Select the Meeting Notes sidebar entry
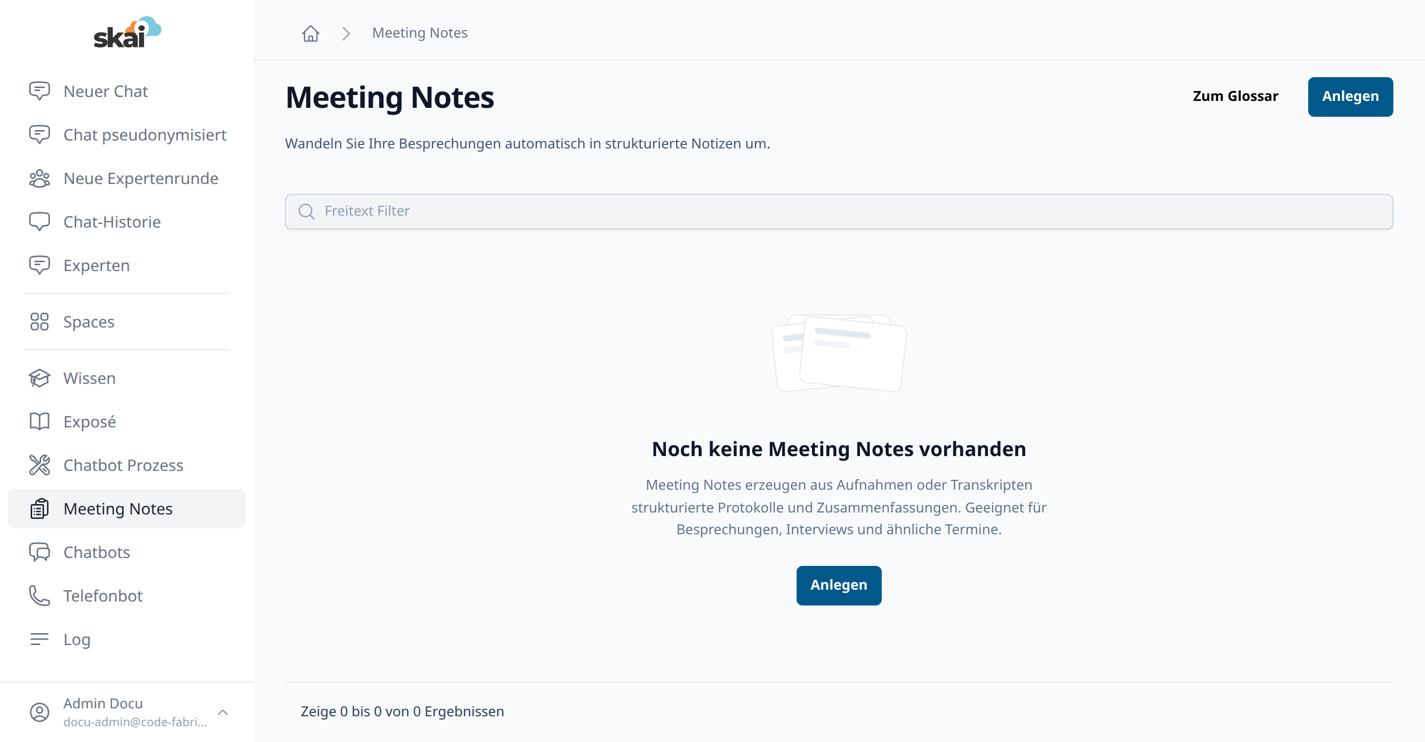1425x742 pixels. tap(127, 509)
